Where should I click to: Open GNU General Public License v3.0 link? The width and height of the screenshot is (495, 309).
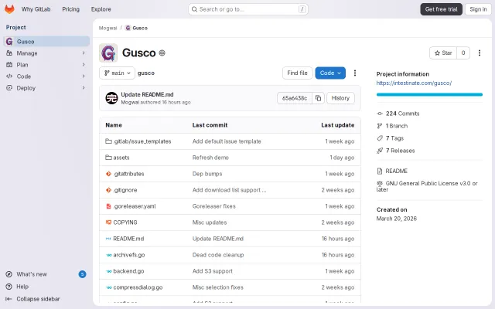(427, 186)
